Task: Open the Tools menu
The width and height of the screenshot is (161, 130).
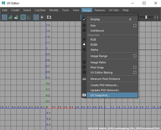Action: point(65,10)
